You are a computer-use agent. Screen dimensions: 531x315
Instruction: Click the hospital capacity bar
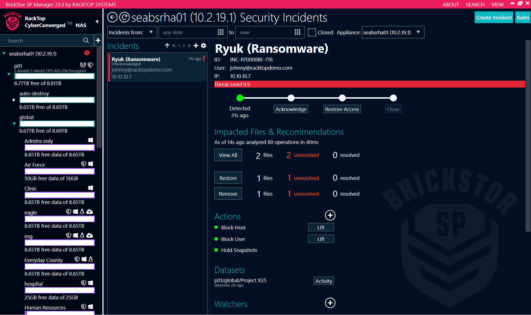tap(60, 290)
